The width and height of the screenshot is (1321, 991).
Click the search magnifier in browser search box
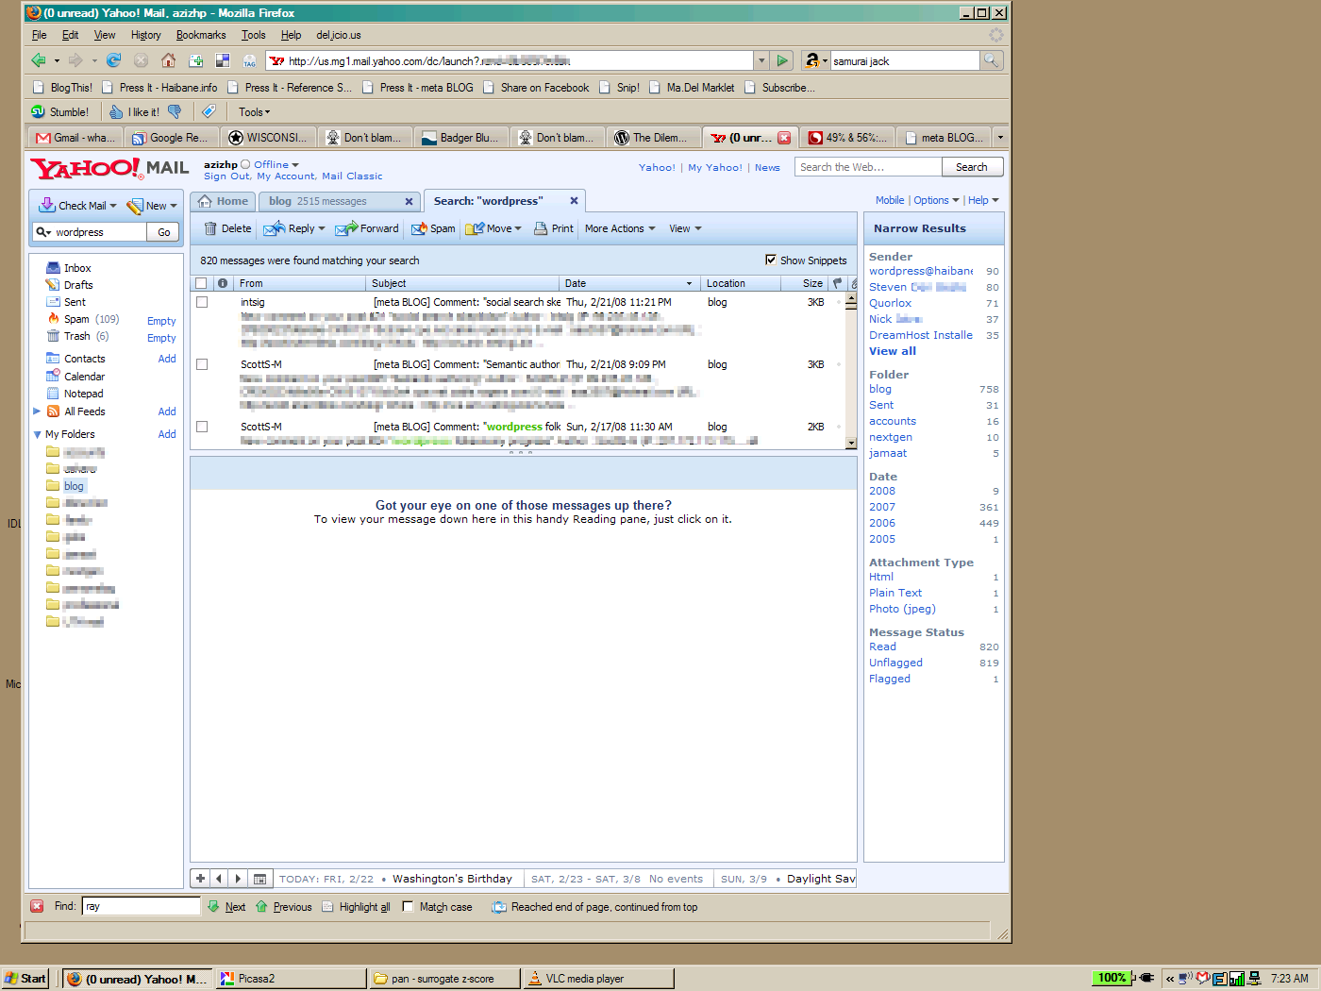click(991, 60)
